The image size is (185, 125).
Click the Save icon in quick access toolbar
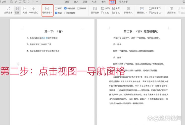click(12, 2)
